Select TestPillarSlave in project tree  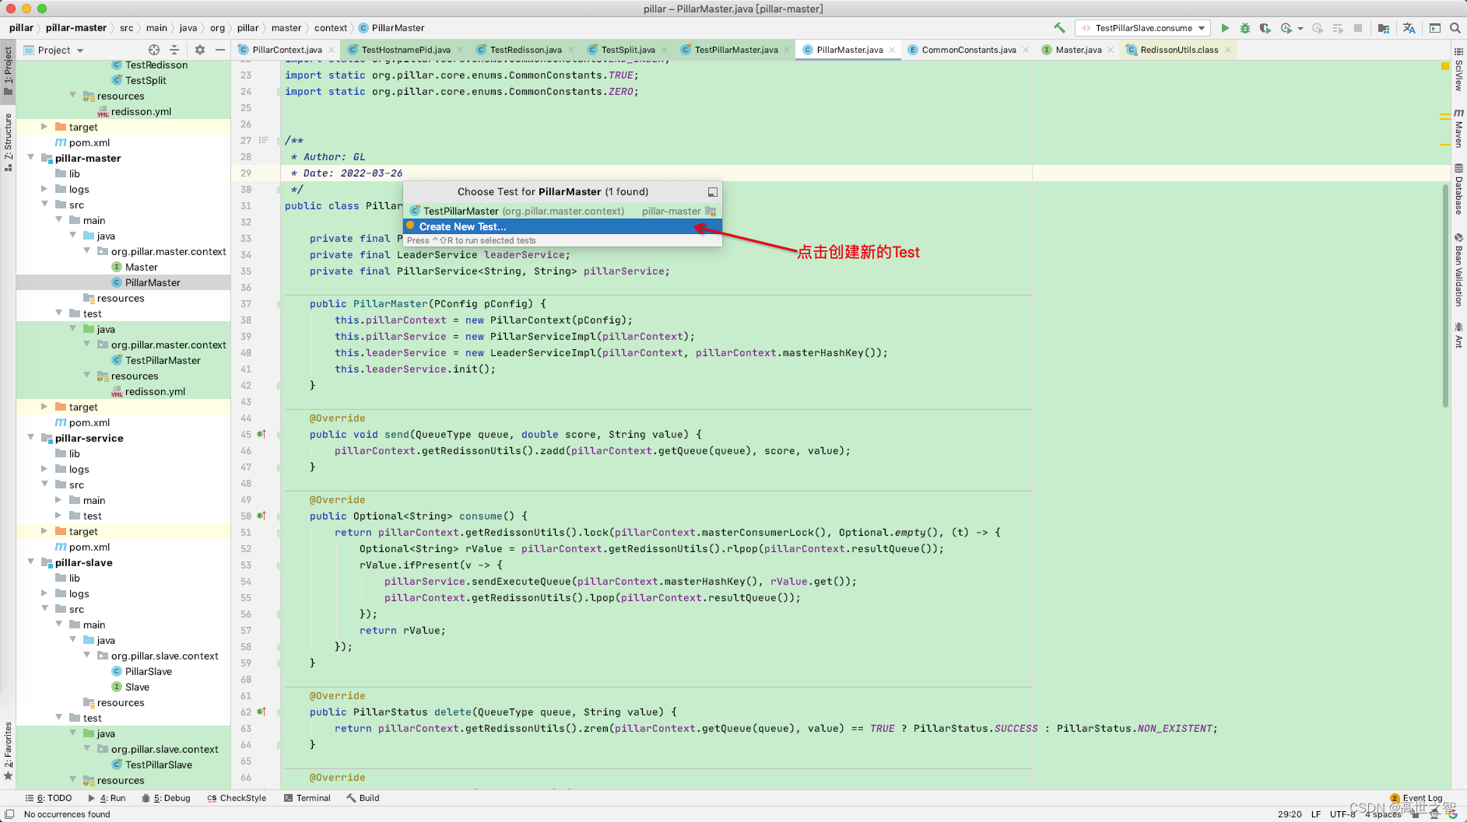tap(159, 764)
